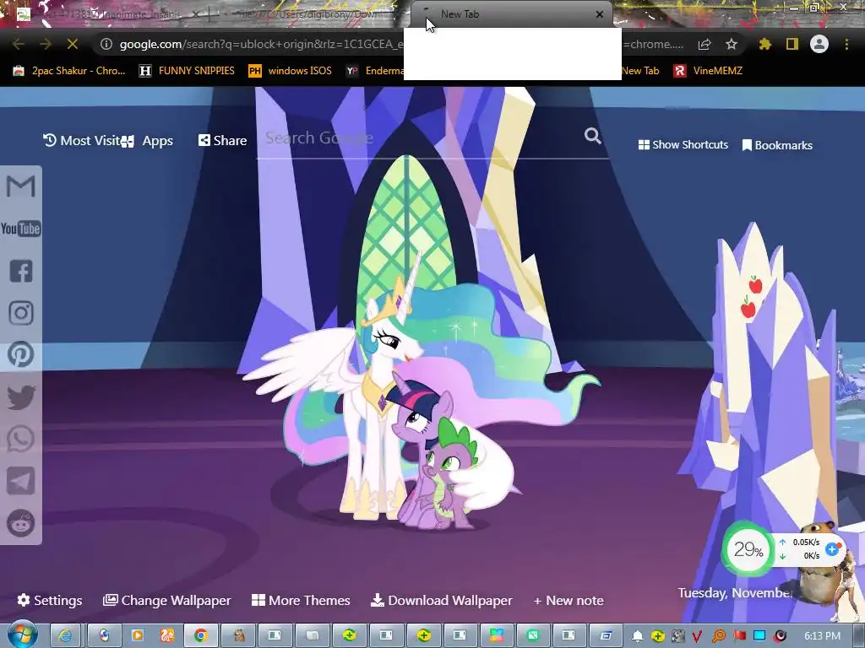Image resolution: width=865 pixels, height=648 pixels.
Task: Open the Windows Start menu
Action: (x=22, y=635)
